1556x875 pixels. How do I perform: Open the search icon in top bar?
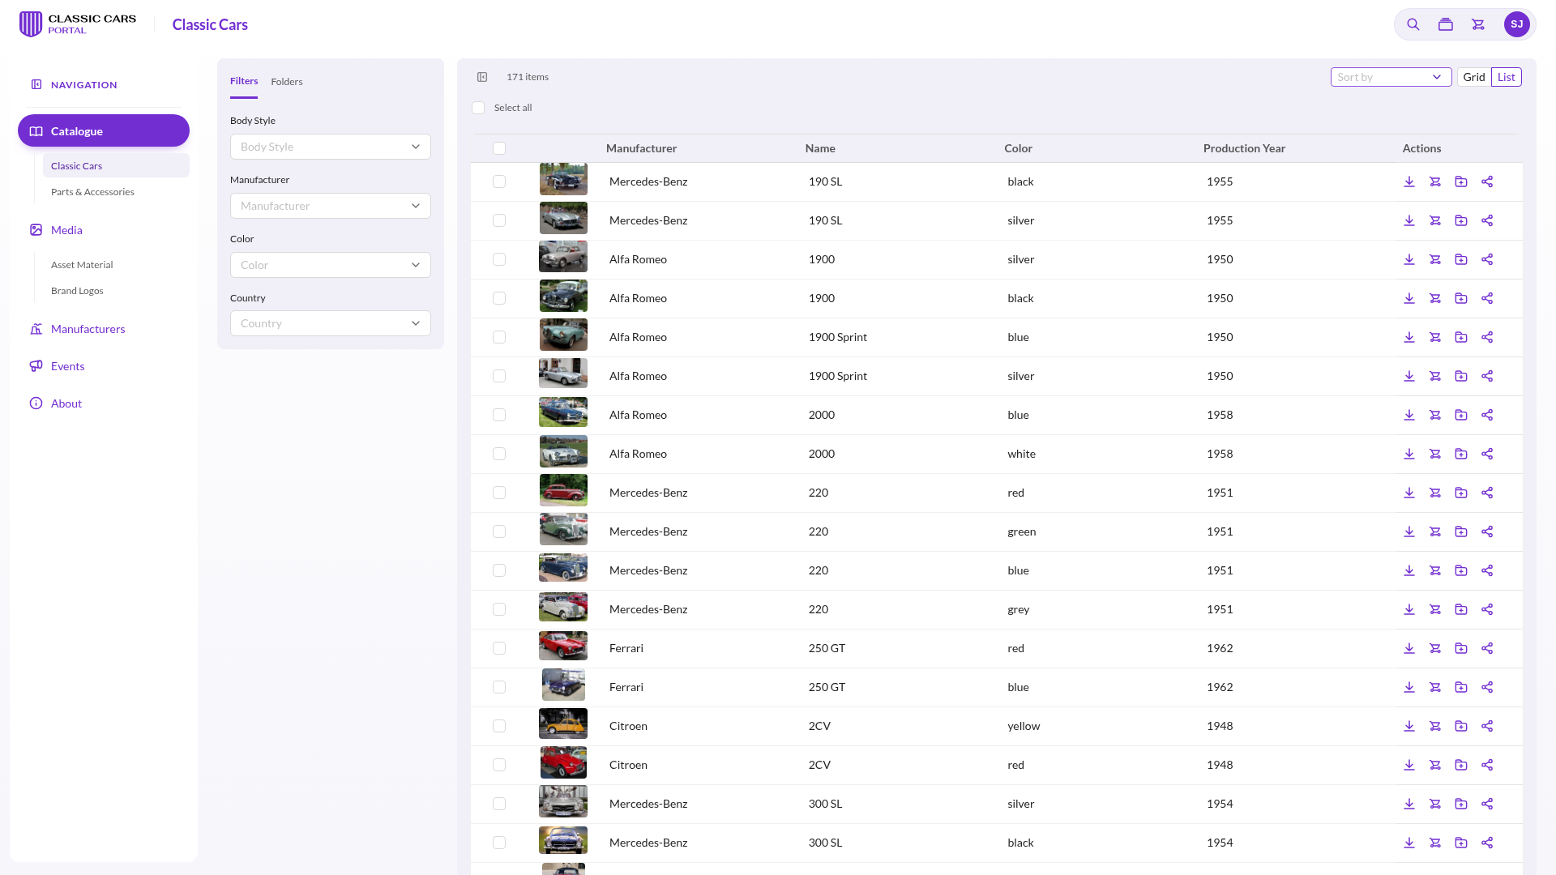1413,24
